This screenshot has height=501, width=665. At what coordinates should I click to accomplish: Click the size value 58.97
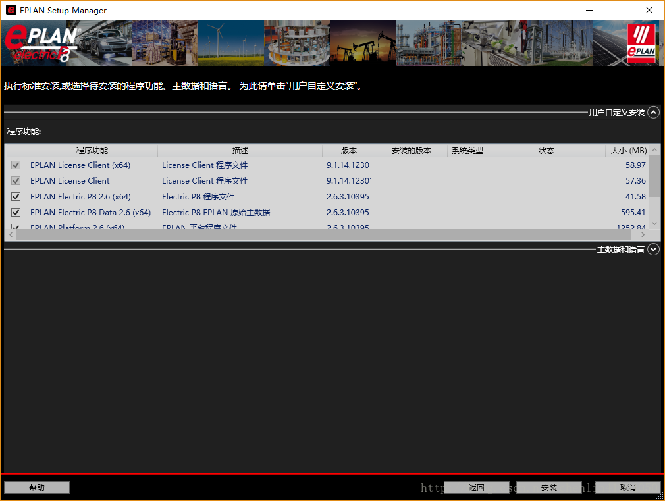tap(635, 165)
